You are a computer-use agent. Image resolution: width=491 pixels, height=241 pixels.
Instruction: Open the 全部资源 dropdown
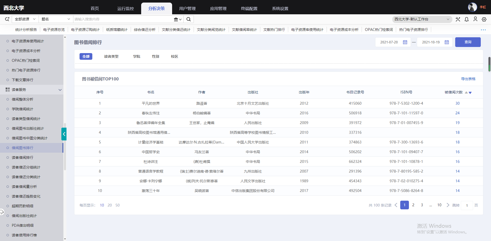(25, 19)
